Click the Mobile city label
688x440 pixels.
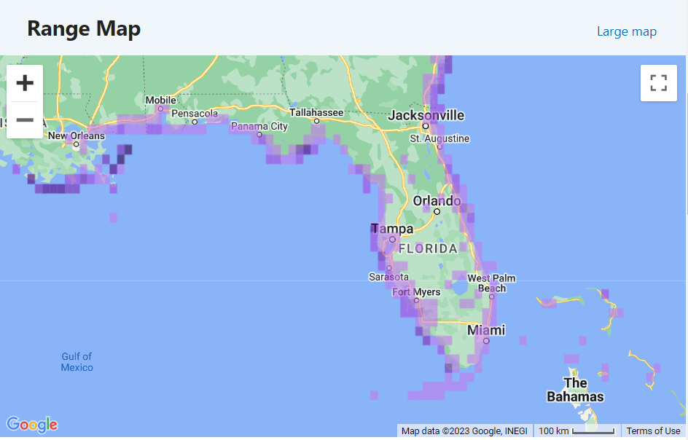click(160, 100)
